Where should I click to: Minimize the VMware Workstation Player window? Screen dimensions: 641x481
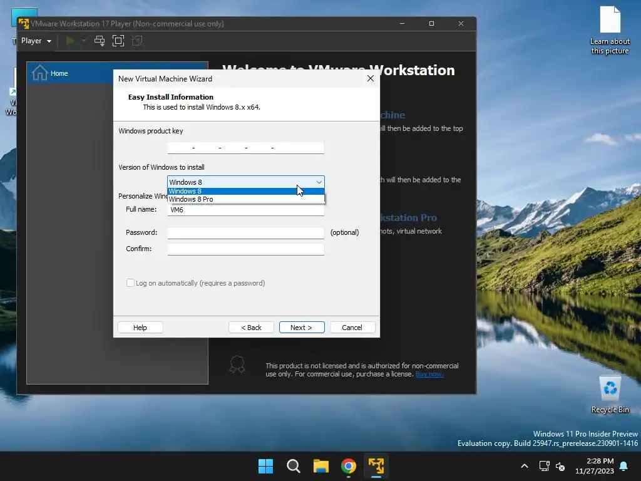pyautogui.click(x=403, y=24)
